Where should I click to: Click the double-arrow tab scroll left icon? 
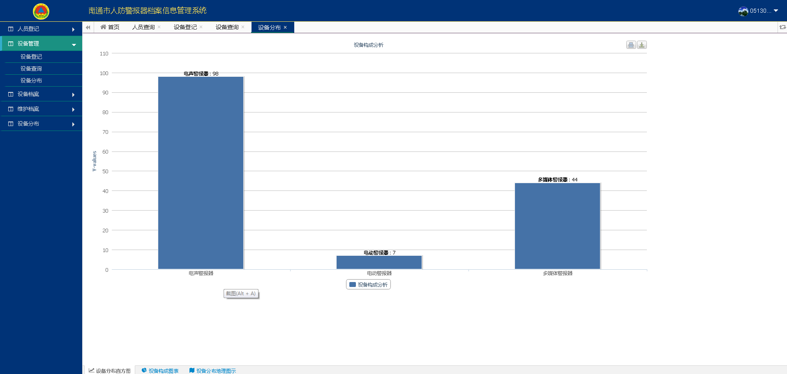(x=88, y=28)
